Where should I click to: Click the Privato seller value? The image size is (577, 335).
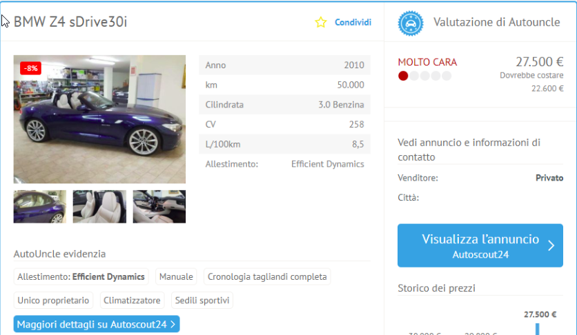[549, 178]
